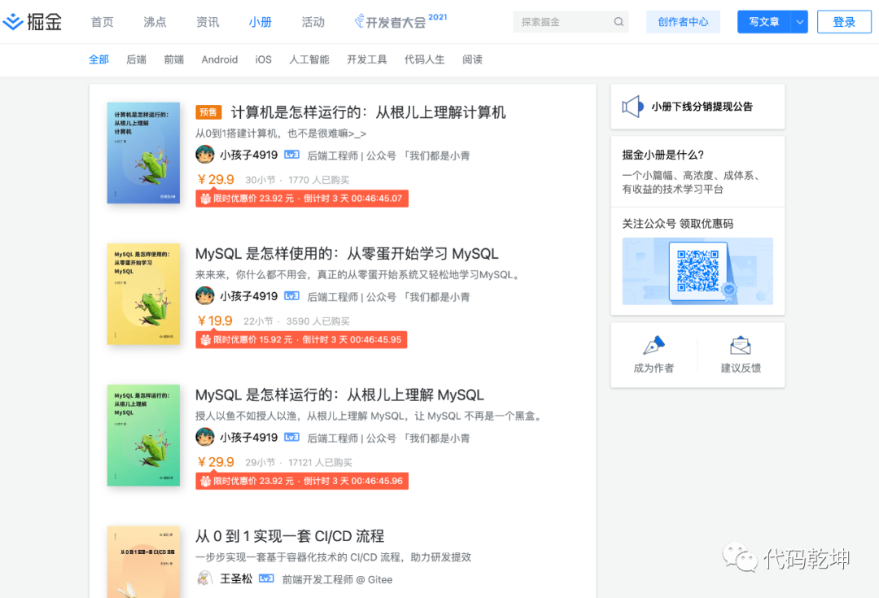Image resolution: width=879 pixels, height=598 pixels.
Task: Select the 人工智能 category tab
Action: click(309, 59)
